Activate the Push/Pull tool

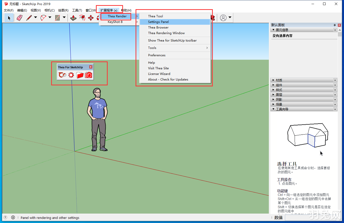(x=73, y=18)
